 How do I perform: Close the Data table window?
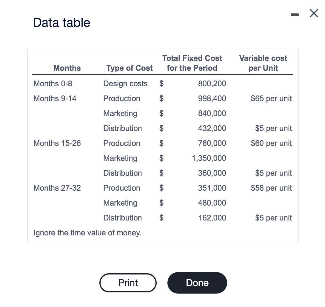[313, 13]
